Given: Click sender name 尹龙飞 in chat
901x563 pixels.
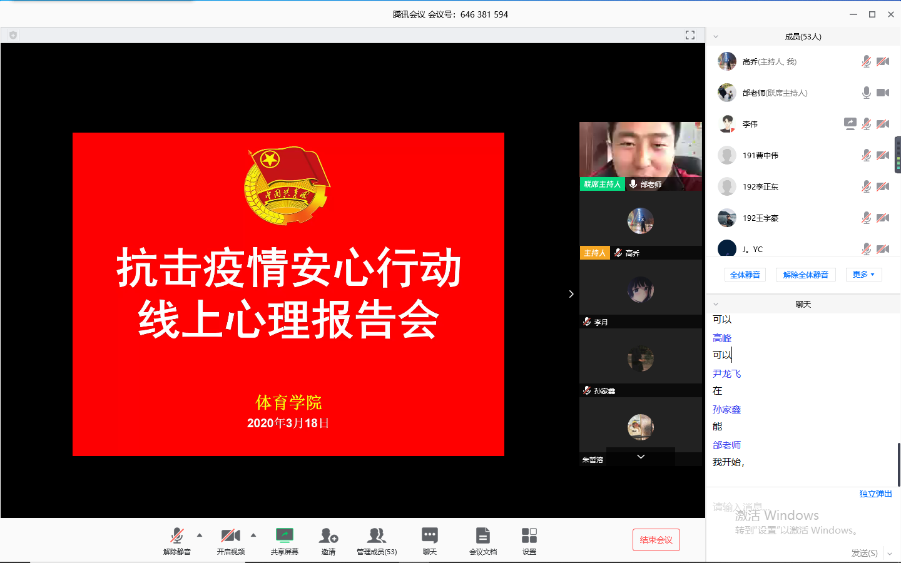Looking at the screenshot, I should coord(726,373).
